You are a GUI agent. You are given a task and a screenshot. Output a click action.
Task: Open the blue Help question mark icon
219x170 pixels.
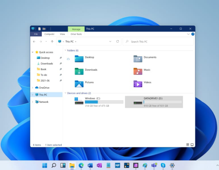click(x=193, y=34)
